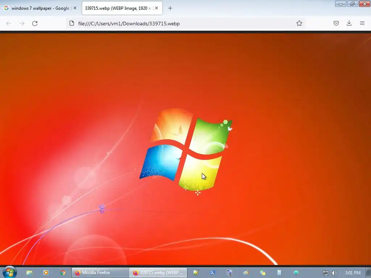Image resolution: width=371 pixels, height=278 pixels.
Task: Close the Google search tab
Action: pyautogui.click(x=75, y=8)
